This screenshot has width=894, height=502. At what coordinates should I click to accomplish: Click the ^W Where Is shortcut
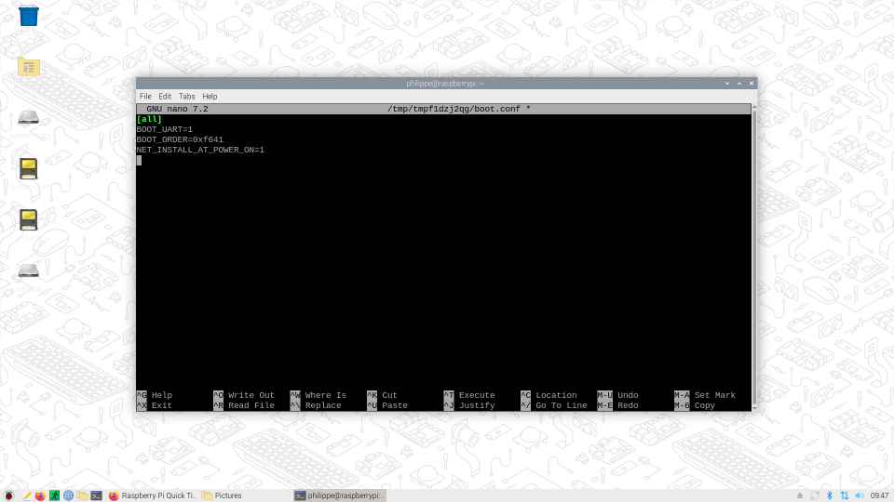[318, 395]
